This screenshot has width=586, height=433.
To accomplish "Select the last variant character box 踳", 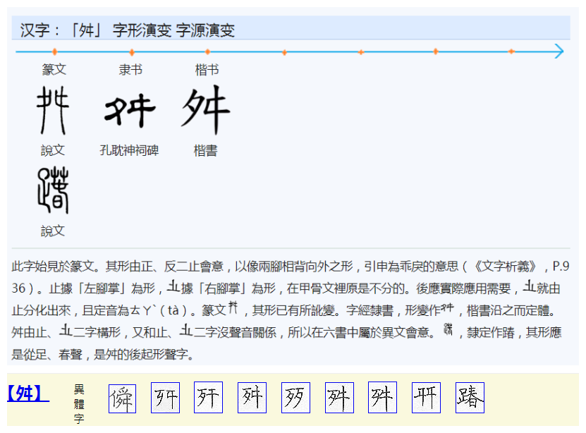I will (470, 398).
